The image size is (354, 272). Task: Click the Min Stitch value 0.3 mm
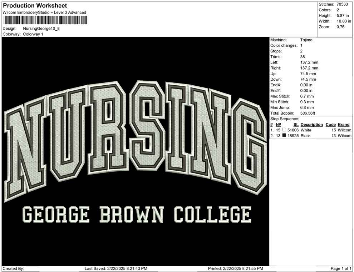[307, 102]
